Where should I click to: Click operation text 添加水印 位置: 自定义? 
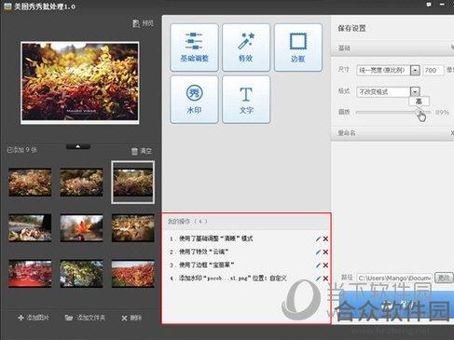tap(232, 279)
